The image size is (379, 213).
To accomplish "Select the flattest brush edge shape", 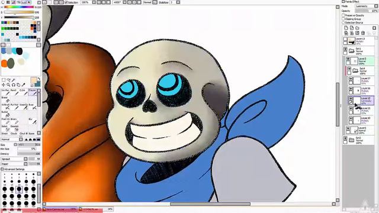I will [38, 140].
